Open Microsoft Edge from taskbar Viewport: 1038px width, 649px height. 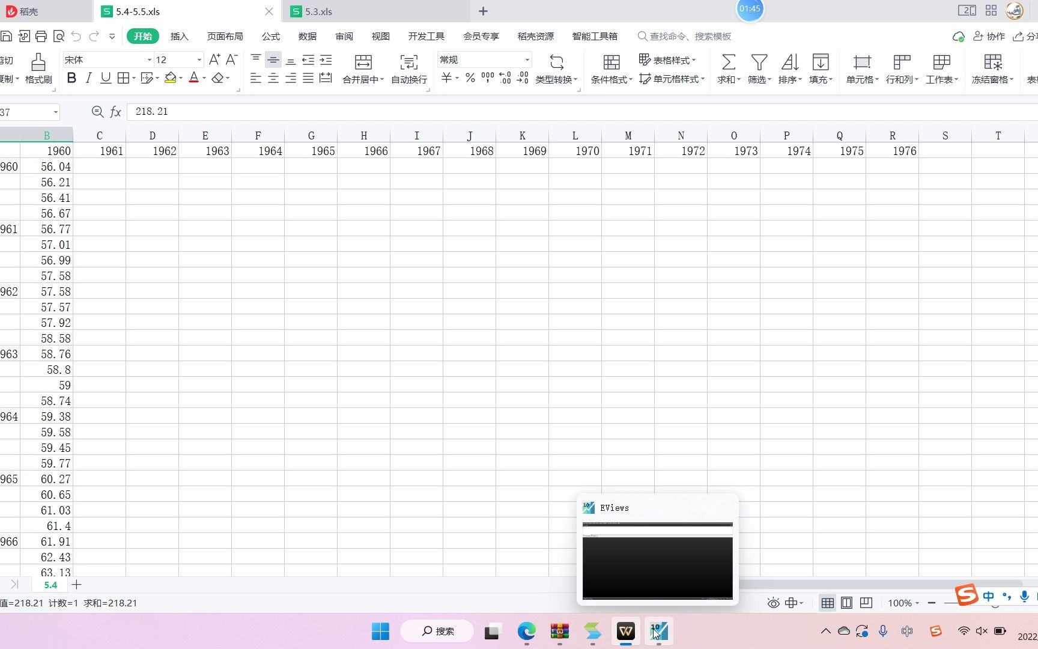click(527, 631)
